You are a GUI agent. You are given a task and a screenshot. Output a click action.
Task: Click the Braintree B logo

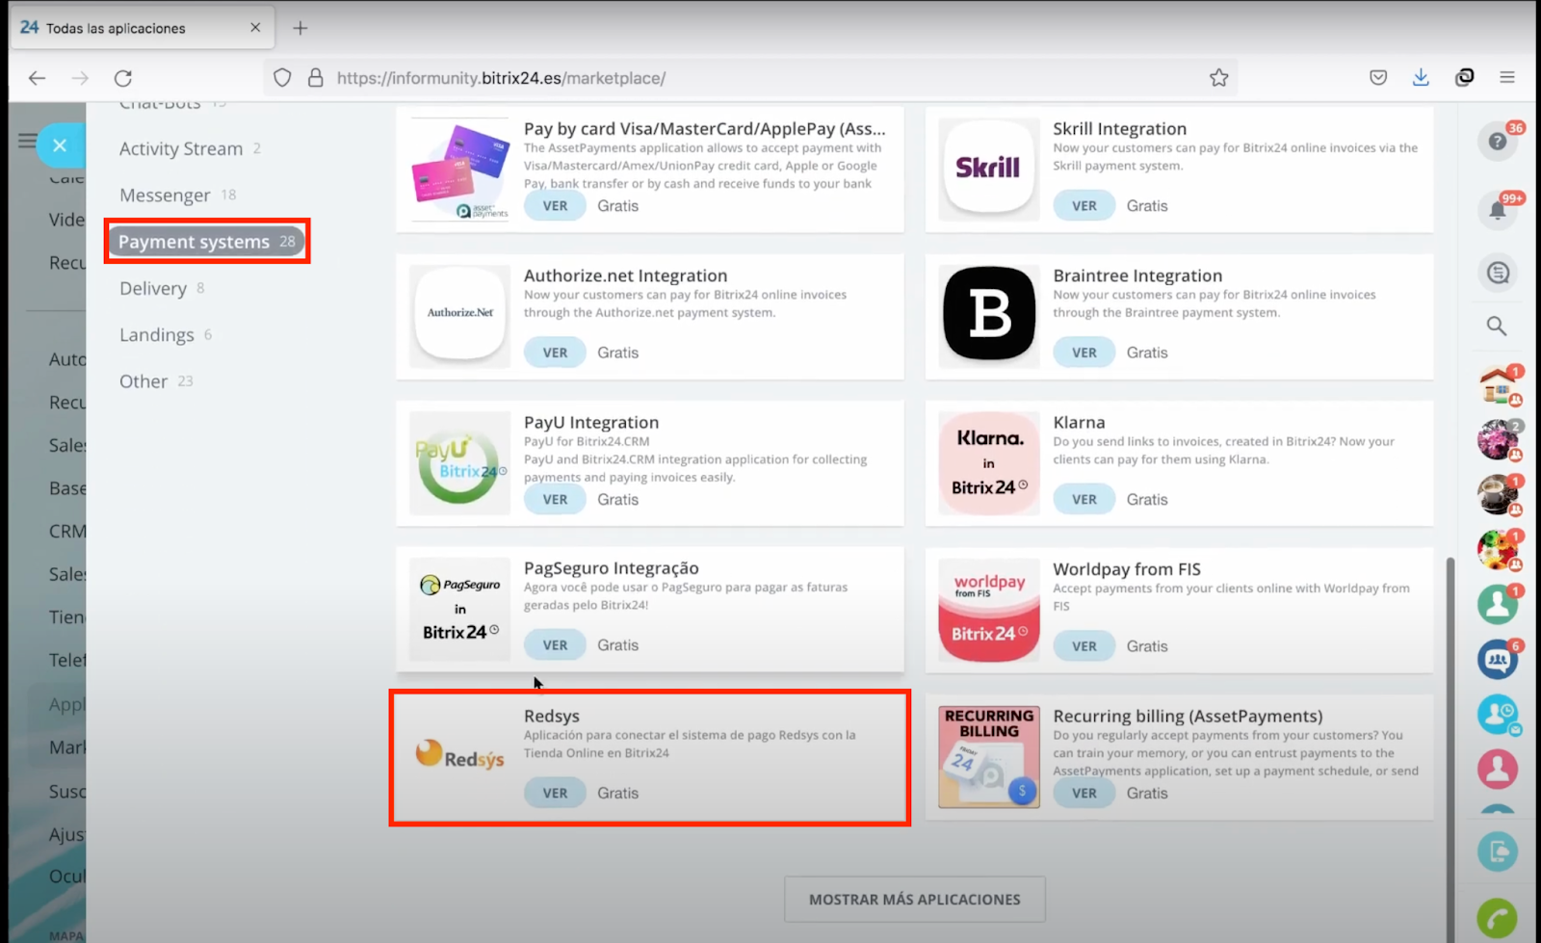pyautogui.click(x=989, y=314)
